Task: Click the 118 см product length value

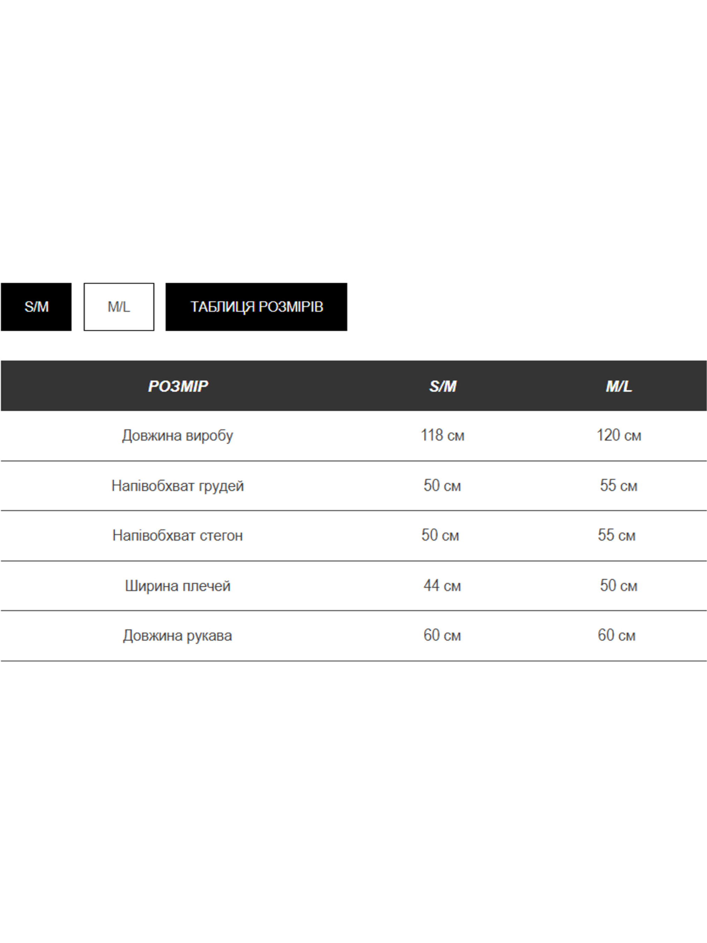Action: tap(442, 435)
